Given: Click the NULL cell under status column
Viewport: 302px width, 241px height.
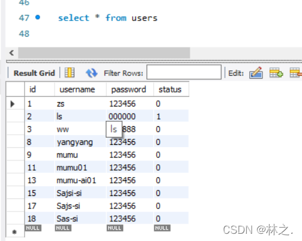Looking at the screenshot, I should (x=162, y=228).
